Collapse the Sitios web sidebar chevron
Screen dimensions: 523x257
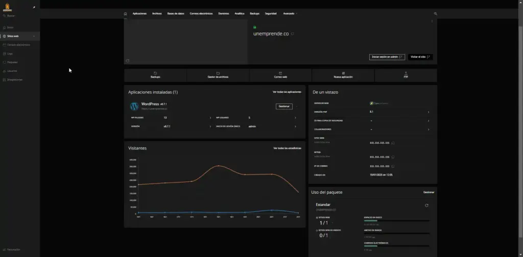[x=34, y=36]
